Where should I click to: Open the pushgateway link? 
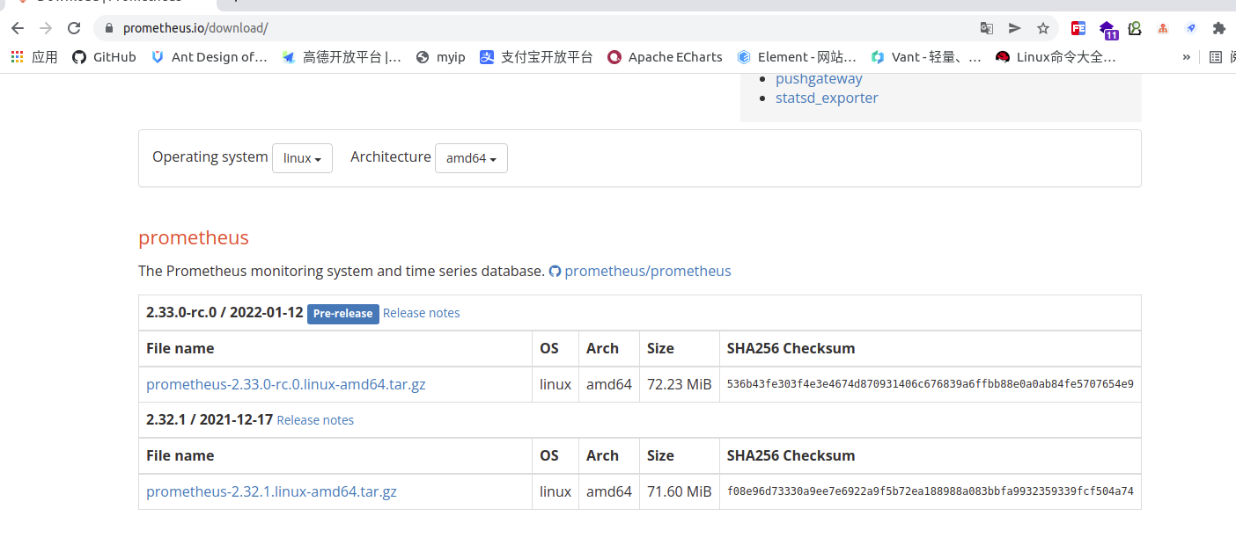pos(819,78)
